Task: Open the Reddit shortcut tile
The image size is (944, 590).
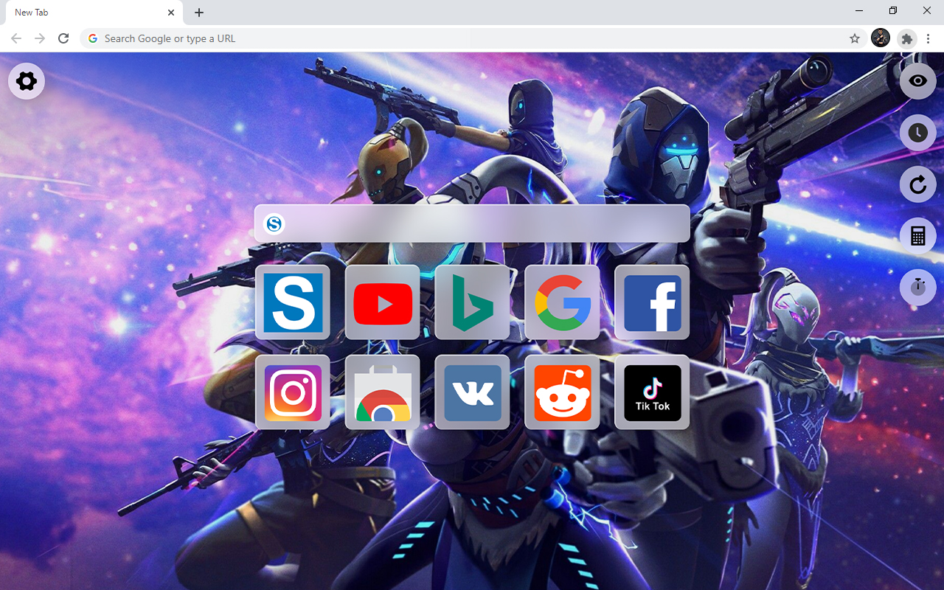Action: coord(563,392)
